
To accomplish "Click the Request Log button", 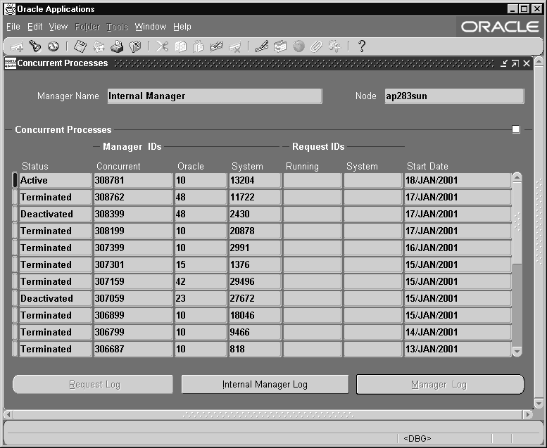I will click(93, 384).
